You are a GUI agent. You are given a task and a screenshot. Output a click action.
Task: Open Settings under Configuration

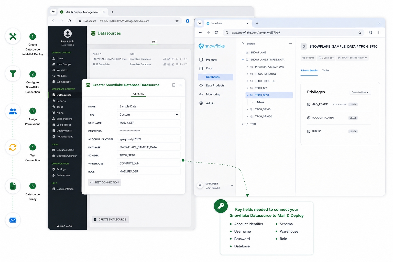tap(61, 169)
